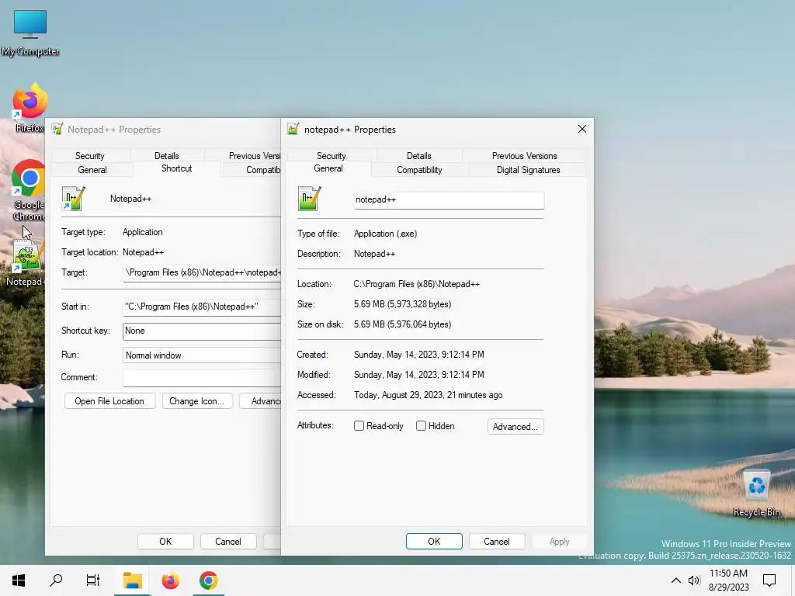
Task: Click size on disk 5.69 MB (5,976,064 bytes)
Action: pyautogui.click(x=403, y=324)
